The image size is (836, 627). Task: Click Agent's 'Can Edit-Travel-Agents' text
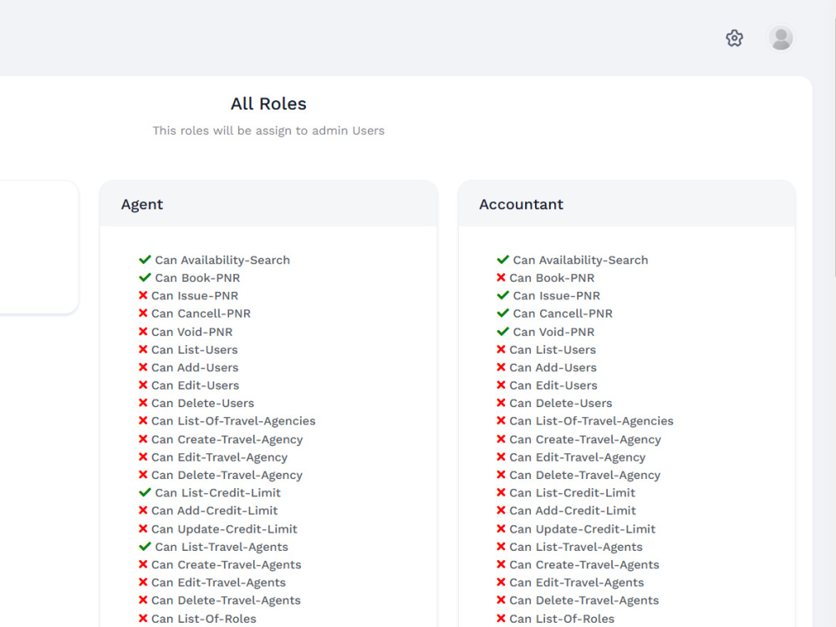point(218,583)
